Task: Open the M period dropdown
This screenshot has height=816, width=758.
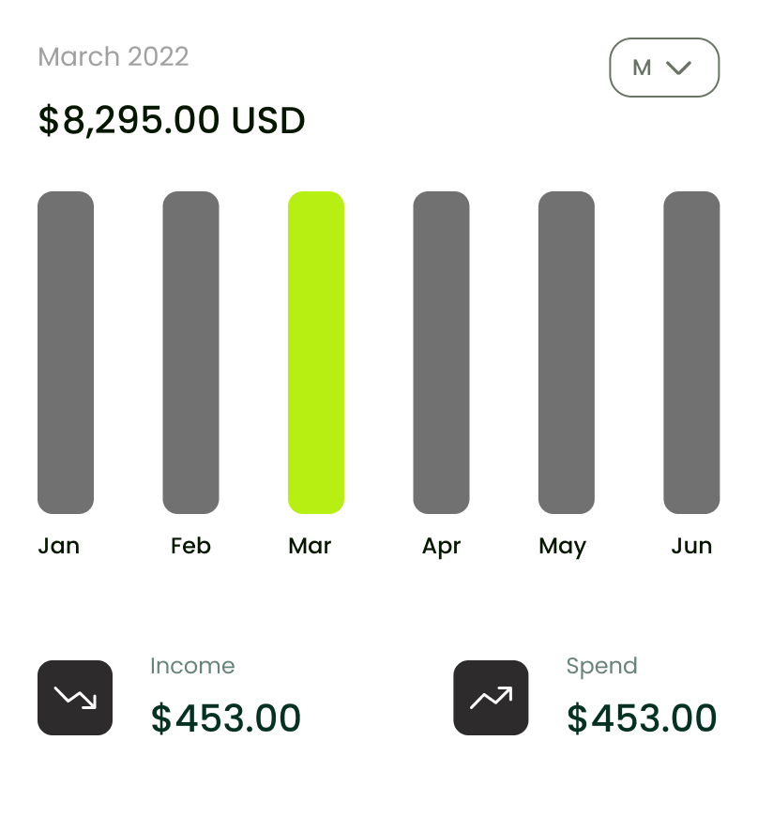Action: pyautogui.click(x=664, y=68)
